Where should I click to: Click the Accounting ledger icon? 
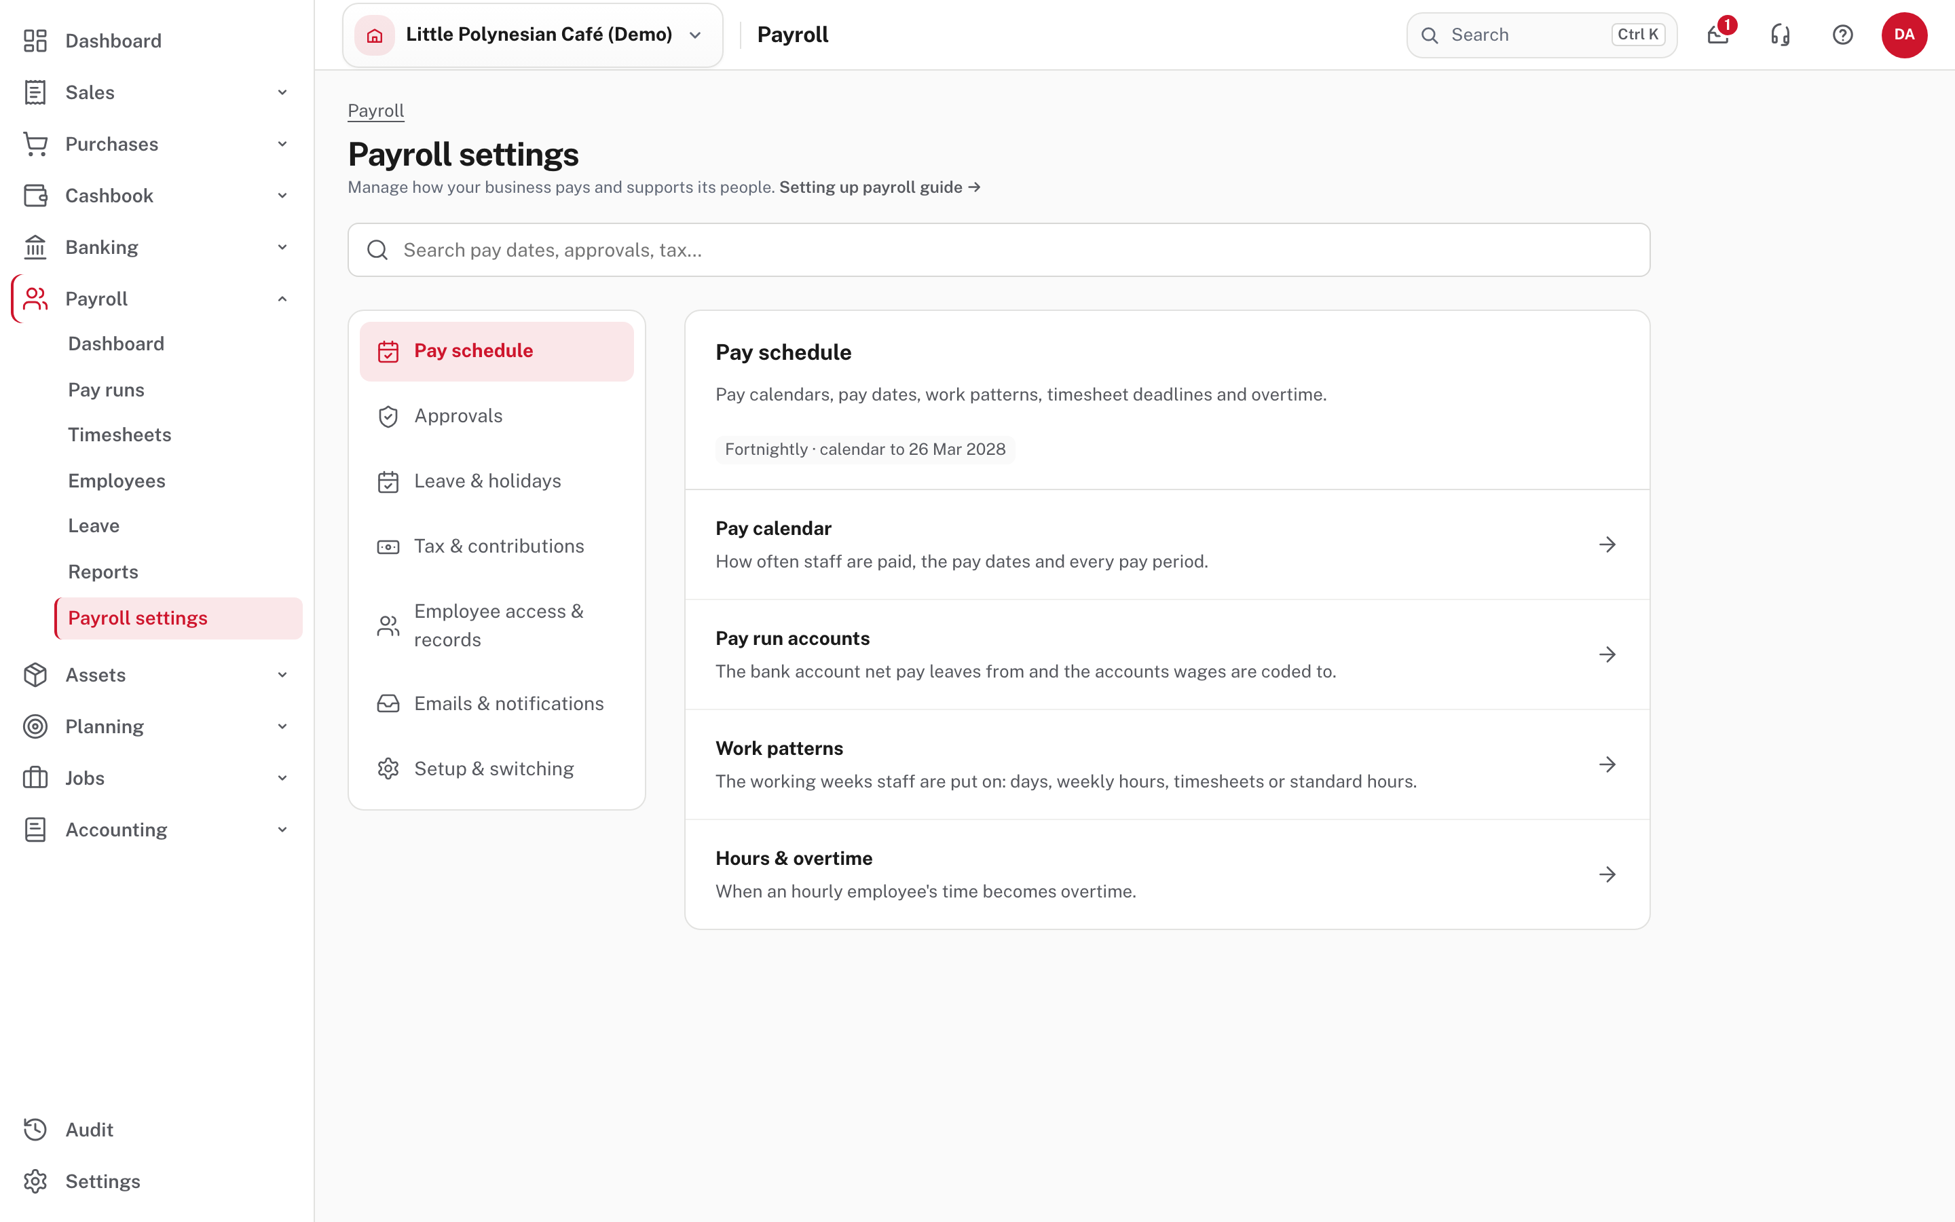point(35,830)
